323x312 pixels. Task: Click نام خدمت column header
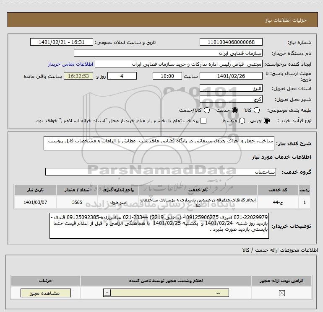(x=198, y=190)
